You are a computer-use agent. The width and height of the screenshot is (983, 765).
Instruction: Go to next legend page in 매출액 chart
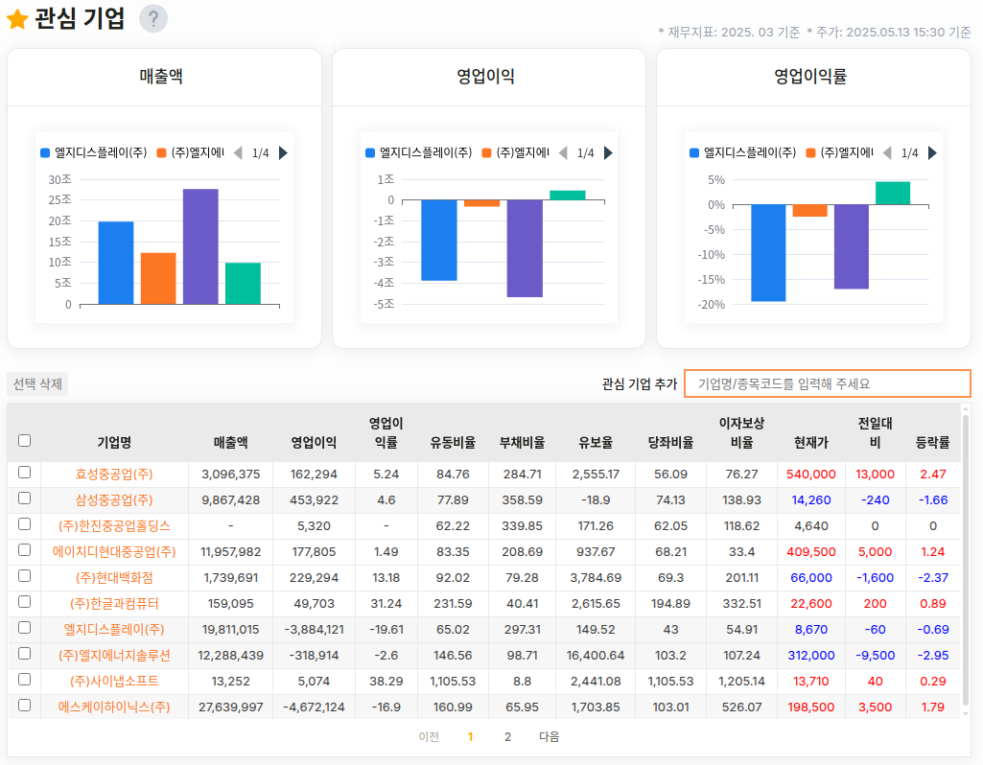tap(283, 152)
